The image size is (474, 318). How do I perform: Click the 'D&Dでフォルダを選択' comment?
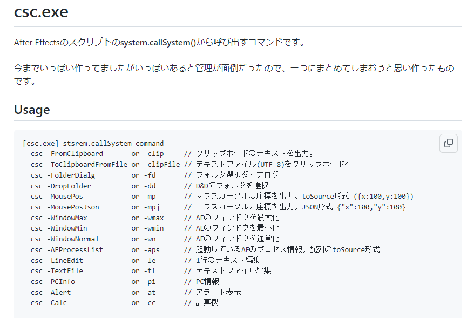click(232, 186)
